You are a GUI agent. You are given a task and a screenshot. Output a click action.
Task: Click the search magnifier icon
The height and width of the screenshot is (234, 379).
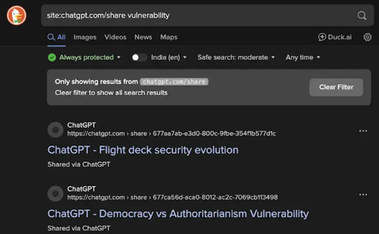point(362,15)
